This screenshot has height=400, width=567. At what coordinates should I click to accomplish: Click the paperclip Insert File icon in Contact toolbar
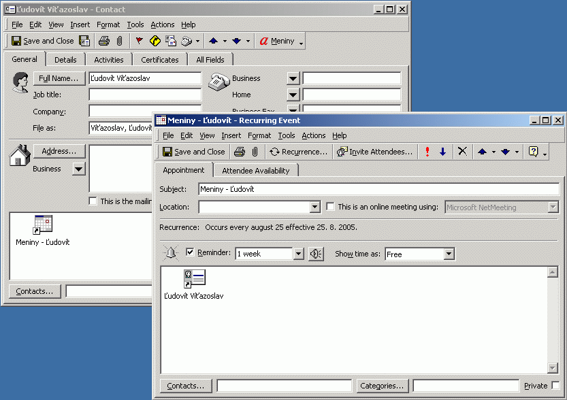[120, 41]
